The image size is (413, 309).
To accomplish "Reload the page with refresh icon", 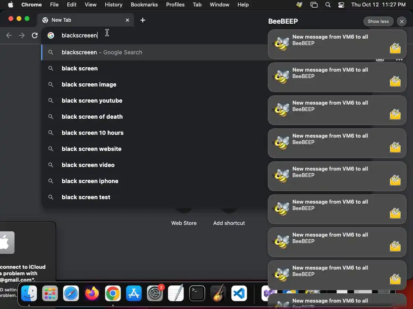I will (35, 35).
